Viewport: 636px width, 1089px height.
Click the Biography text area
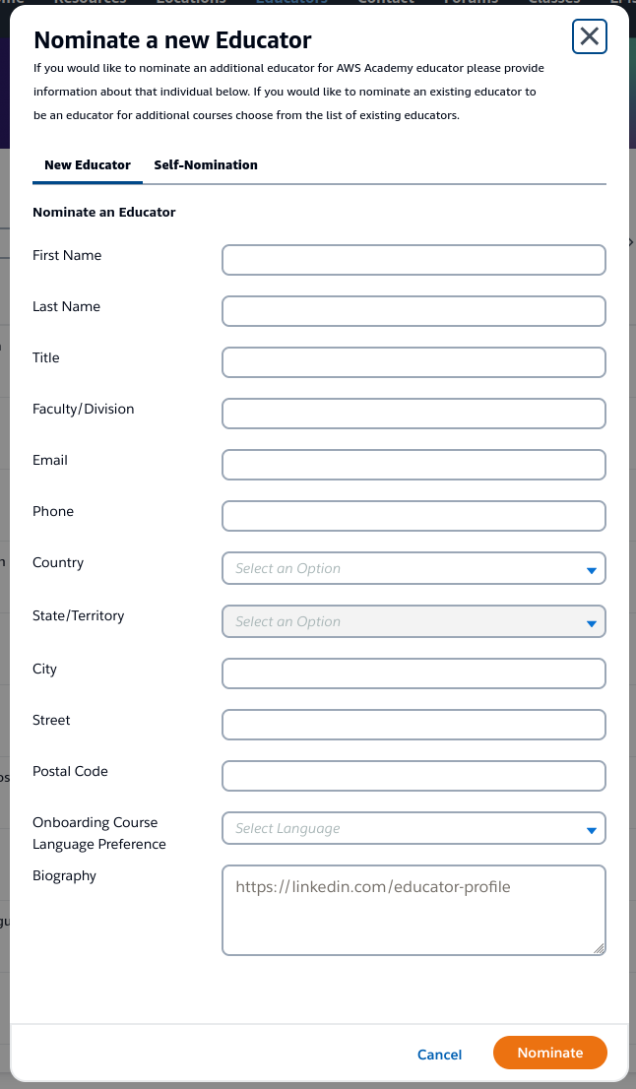pyautogui.click(x=413, y=911)
